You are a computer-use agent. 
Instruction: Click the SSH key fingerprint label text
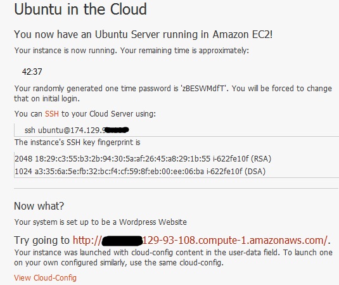coord(77,142)
